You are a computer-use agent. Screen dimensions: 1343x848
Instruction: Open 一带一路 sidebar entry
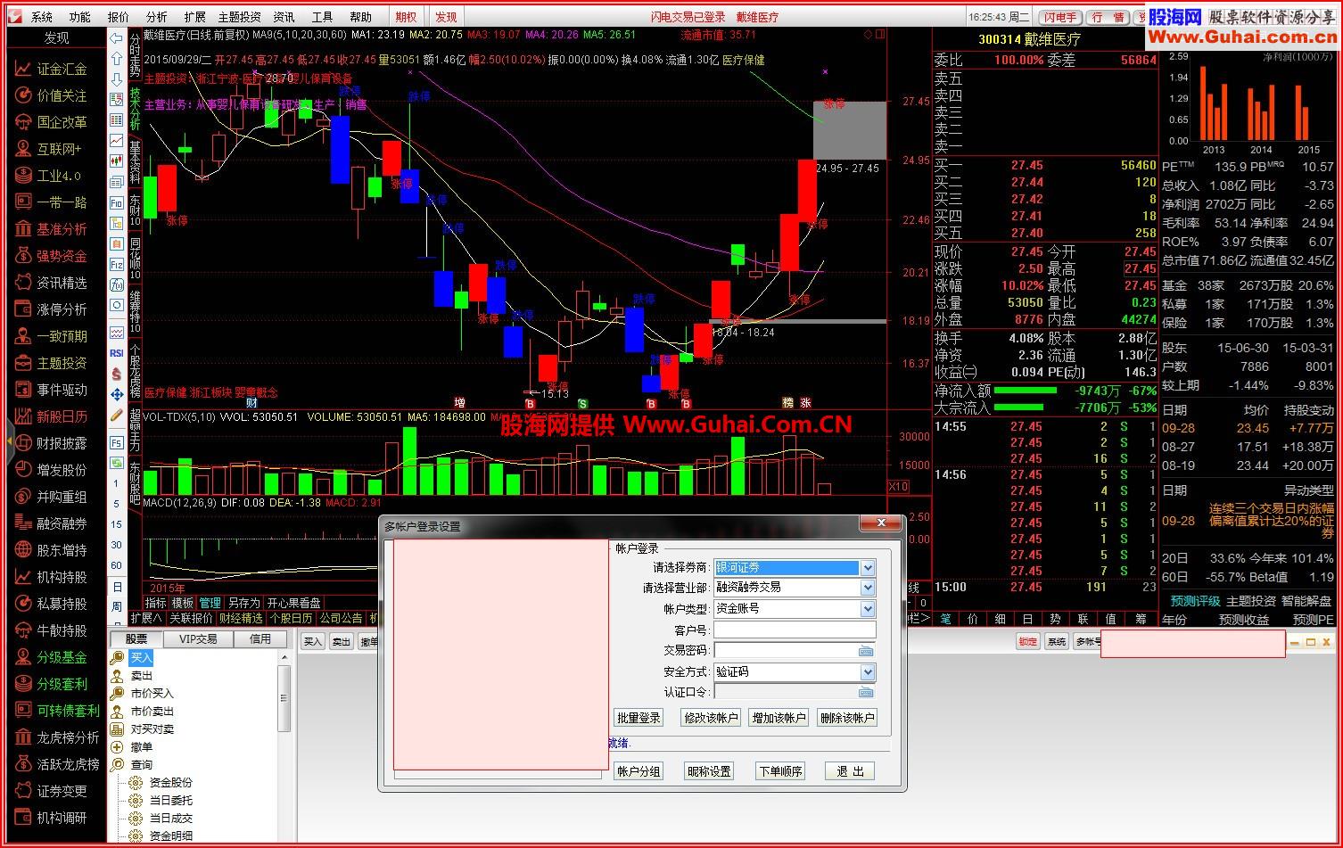click(61, 202)
